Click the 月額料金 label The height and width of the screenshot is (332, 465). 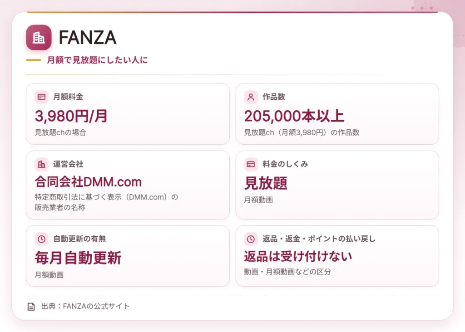[x=68, y=97]
